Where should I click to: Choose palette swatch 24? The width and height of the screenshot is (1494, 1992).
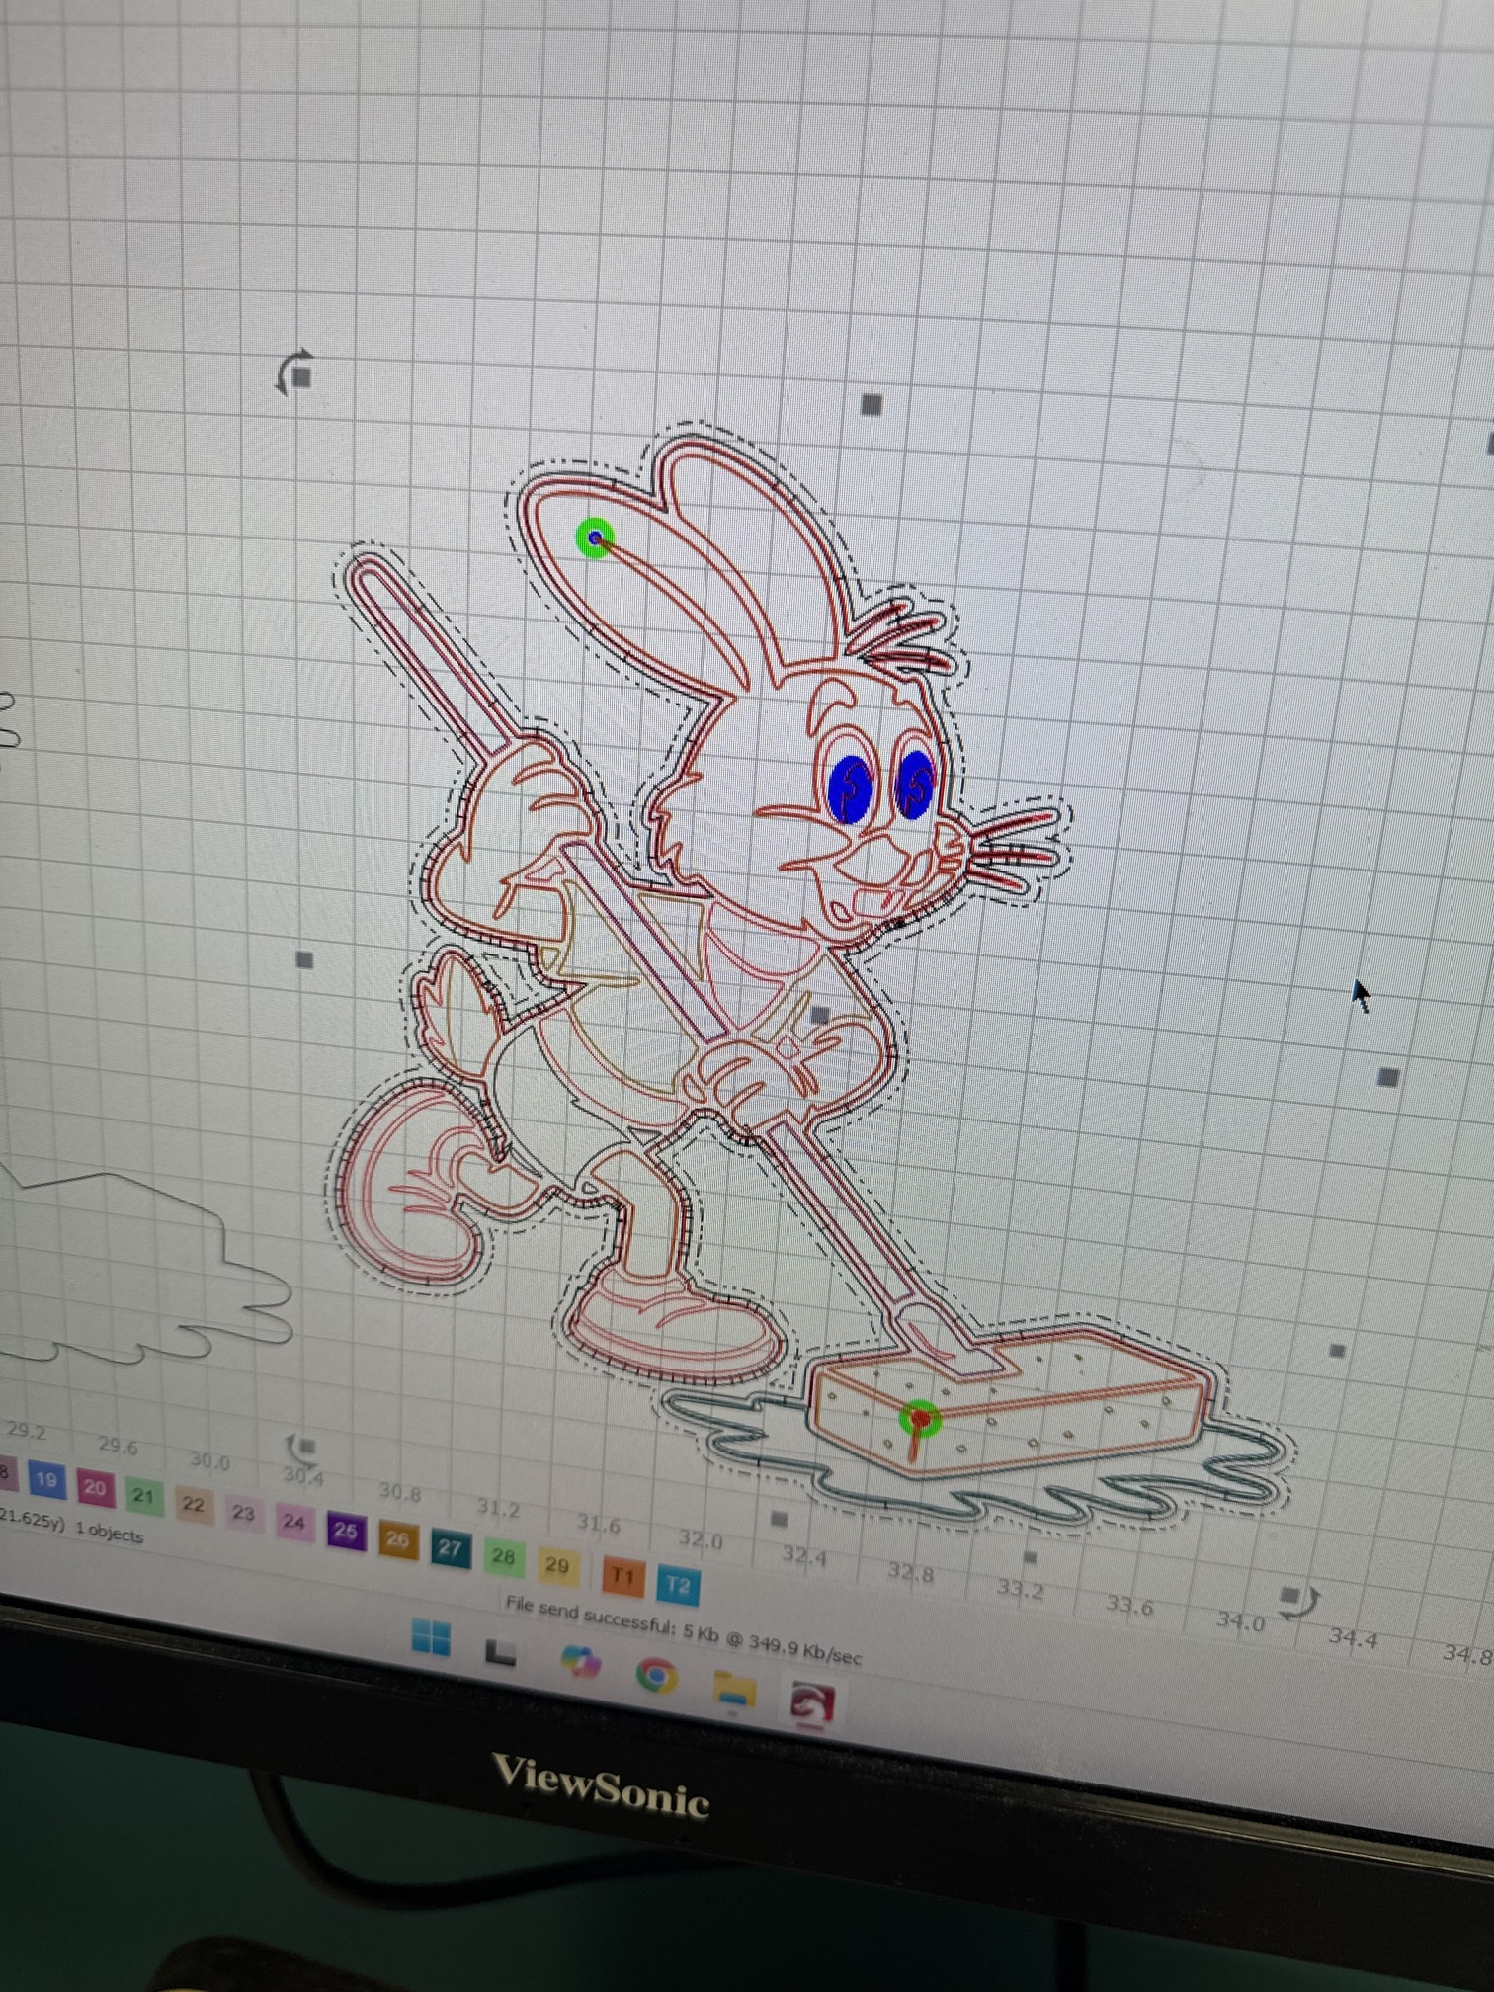tap(293, 1522)
